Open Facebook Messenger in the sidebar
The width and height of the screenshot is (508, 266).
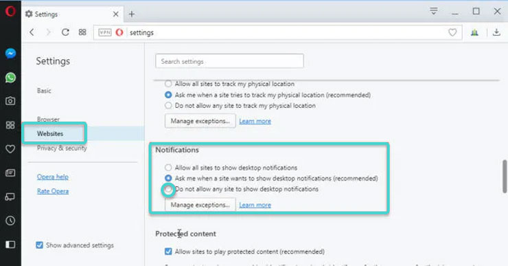tap(10, 53)
